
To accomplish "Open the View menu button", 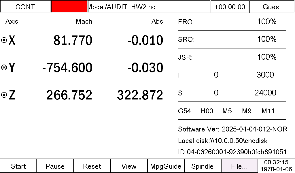I will click(x=129, y=166).
